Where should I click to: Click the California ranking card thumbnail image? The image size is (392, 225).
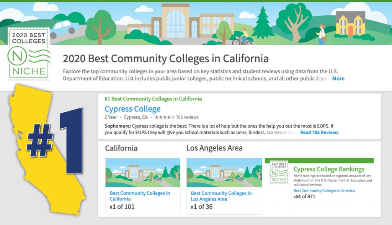[143, 173]
